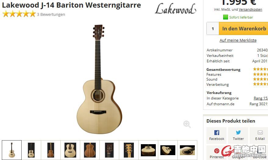Open the 3 Bewertungen reviews link

click(x=51, y=15)
